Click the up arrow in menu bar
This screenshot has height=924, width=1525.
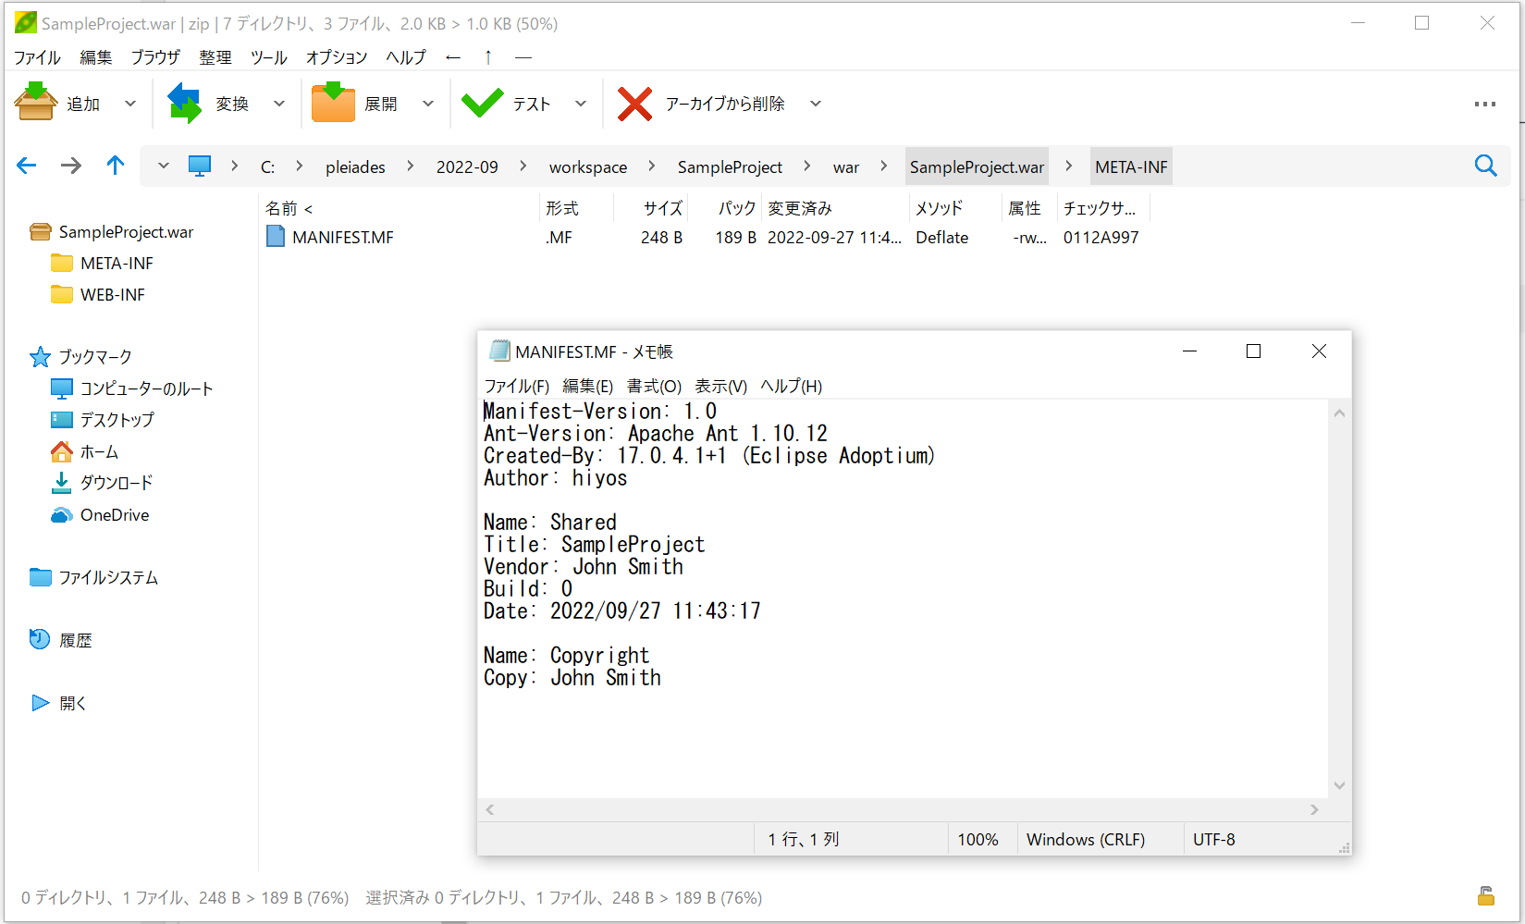click(x=488, y=57)
